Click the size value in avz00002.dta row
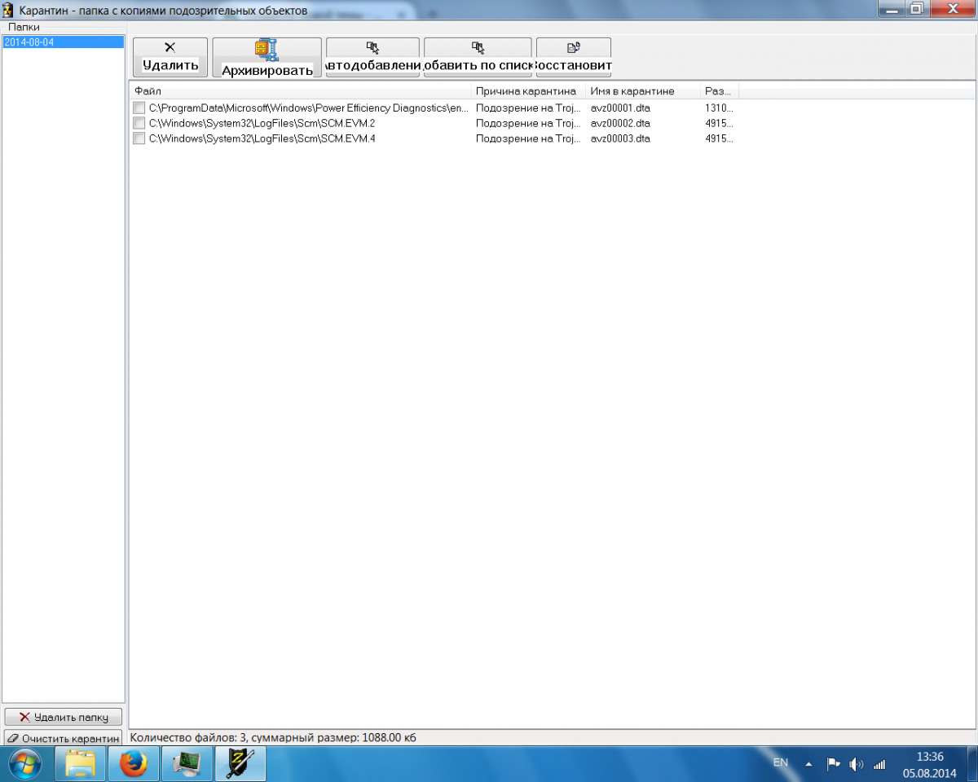This screenshot has width=978, height=782. (720, 123)
